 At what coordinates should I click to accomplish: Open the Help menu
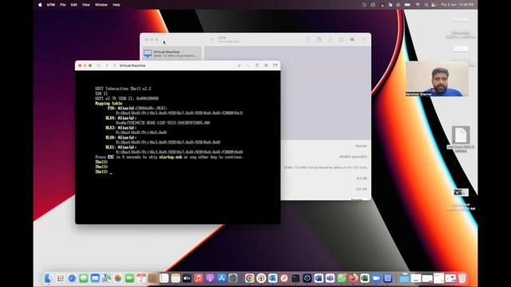(116, 5)
